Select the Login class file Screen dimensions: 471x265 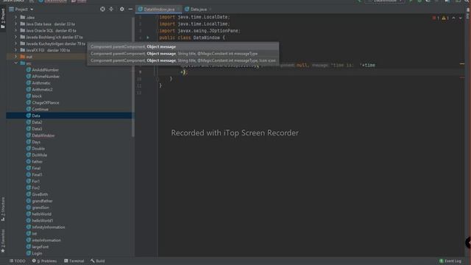click(x=34, y=253)
